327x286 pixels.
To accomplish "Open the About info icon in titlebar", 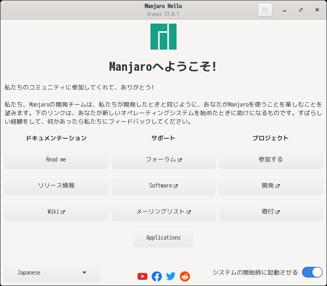I will 265,10.
